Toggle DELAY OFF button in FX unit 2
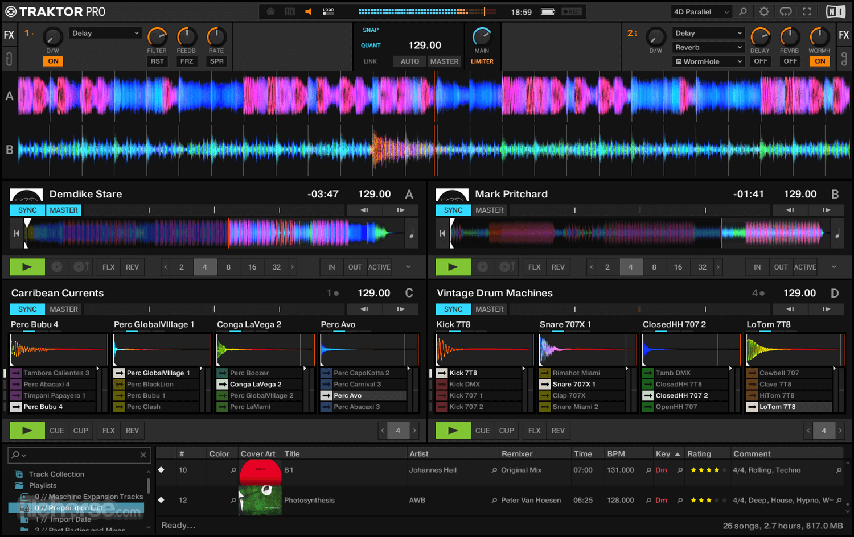This screenshot has width=854, height=537. [761, 61]
